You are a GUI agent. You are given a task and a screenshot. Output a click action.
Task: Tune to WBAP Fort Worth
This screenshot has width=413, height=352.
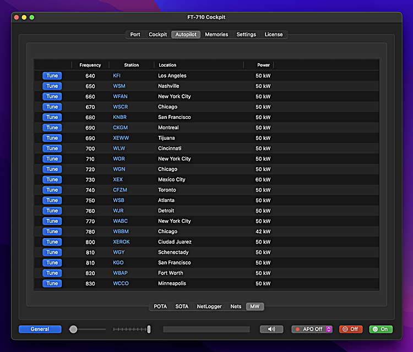(52, 273)
